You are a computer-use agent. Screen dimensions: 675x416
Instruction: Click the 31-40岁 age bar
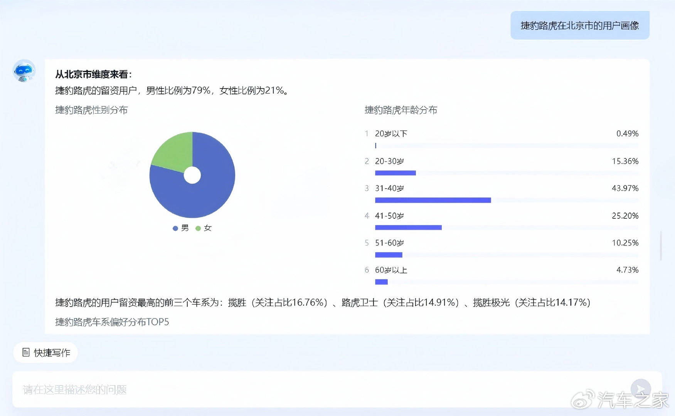pyautogui.click(x=433, y=200)
